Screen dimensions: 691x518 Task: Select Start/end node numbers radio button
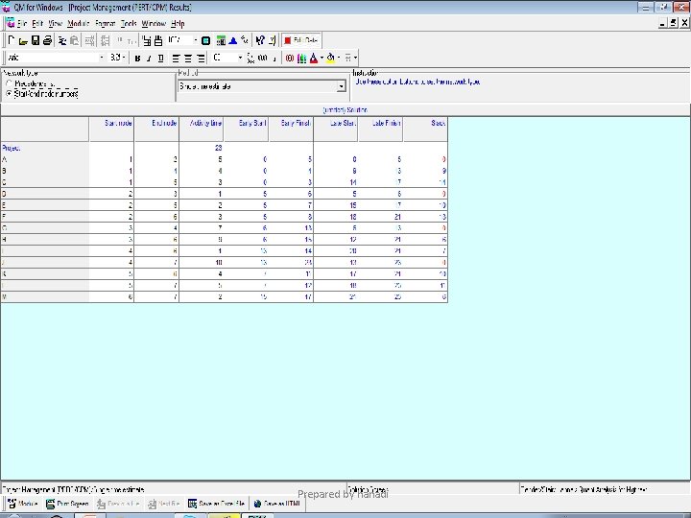(9, 94)
